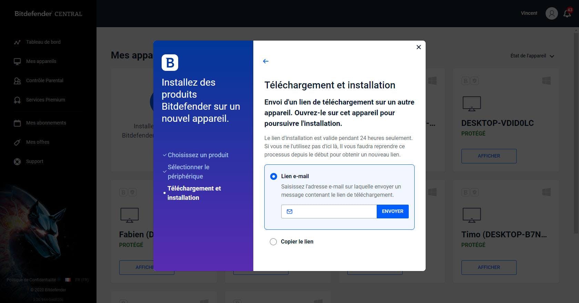Screen dimensions: 579x303
Task: Click the Fabien device monitor icon
Action: click(x=129, y=215)
